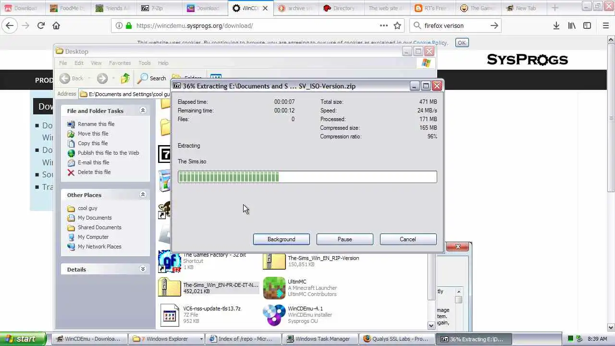The height and width of the screenshot is (346, 615).
Task: Bookmark this page with star icon
Action: [397, 25]
